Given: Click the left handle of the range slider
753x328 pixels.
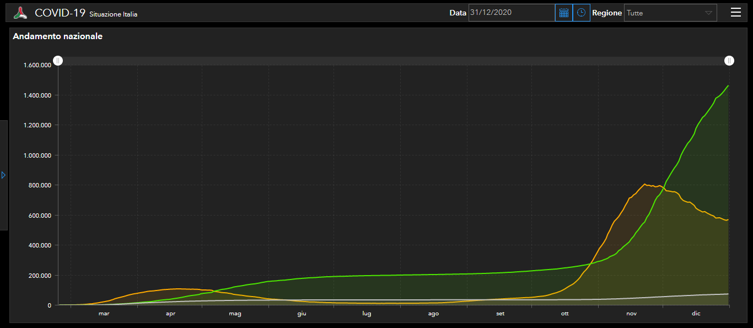Looking at the screenshot, I should coord(58,61).
